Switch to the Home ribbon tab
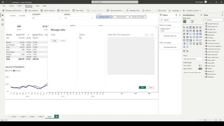224x126 pixels. [x=12, y=6]
